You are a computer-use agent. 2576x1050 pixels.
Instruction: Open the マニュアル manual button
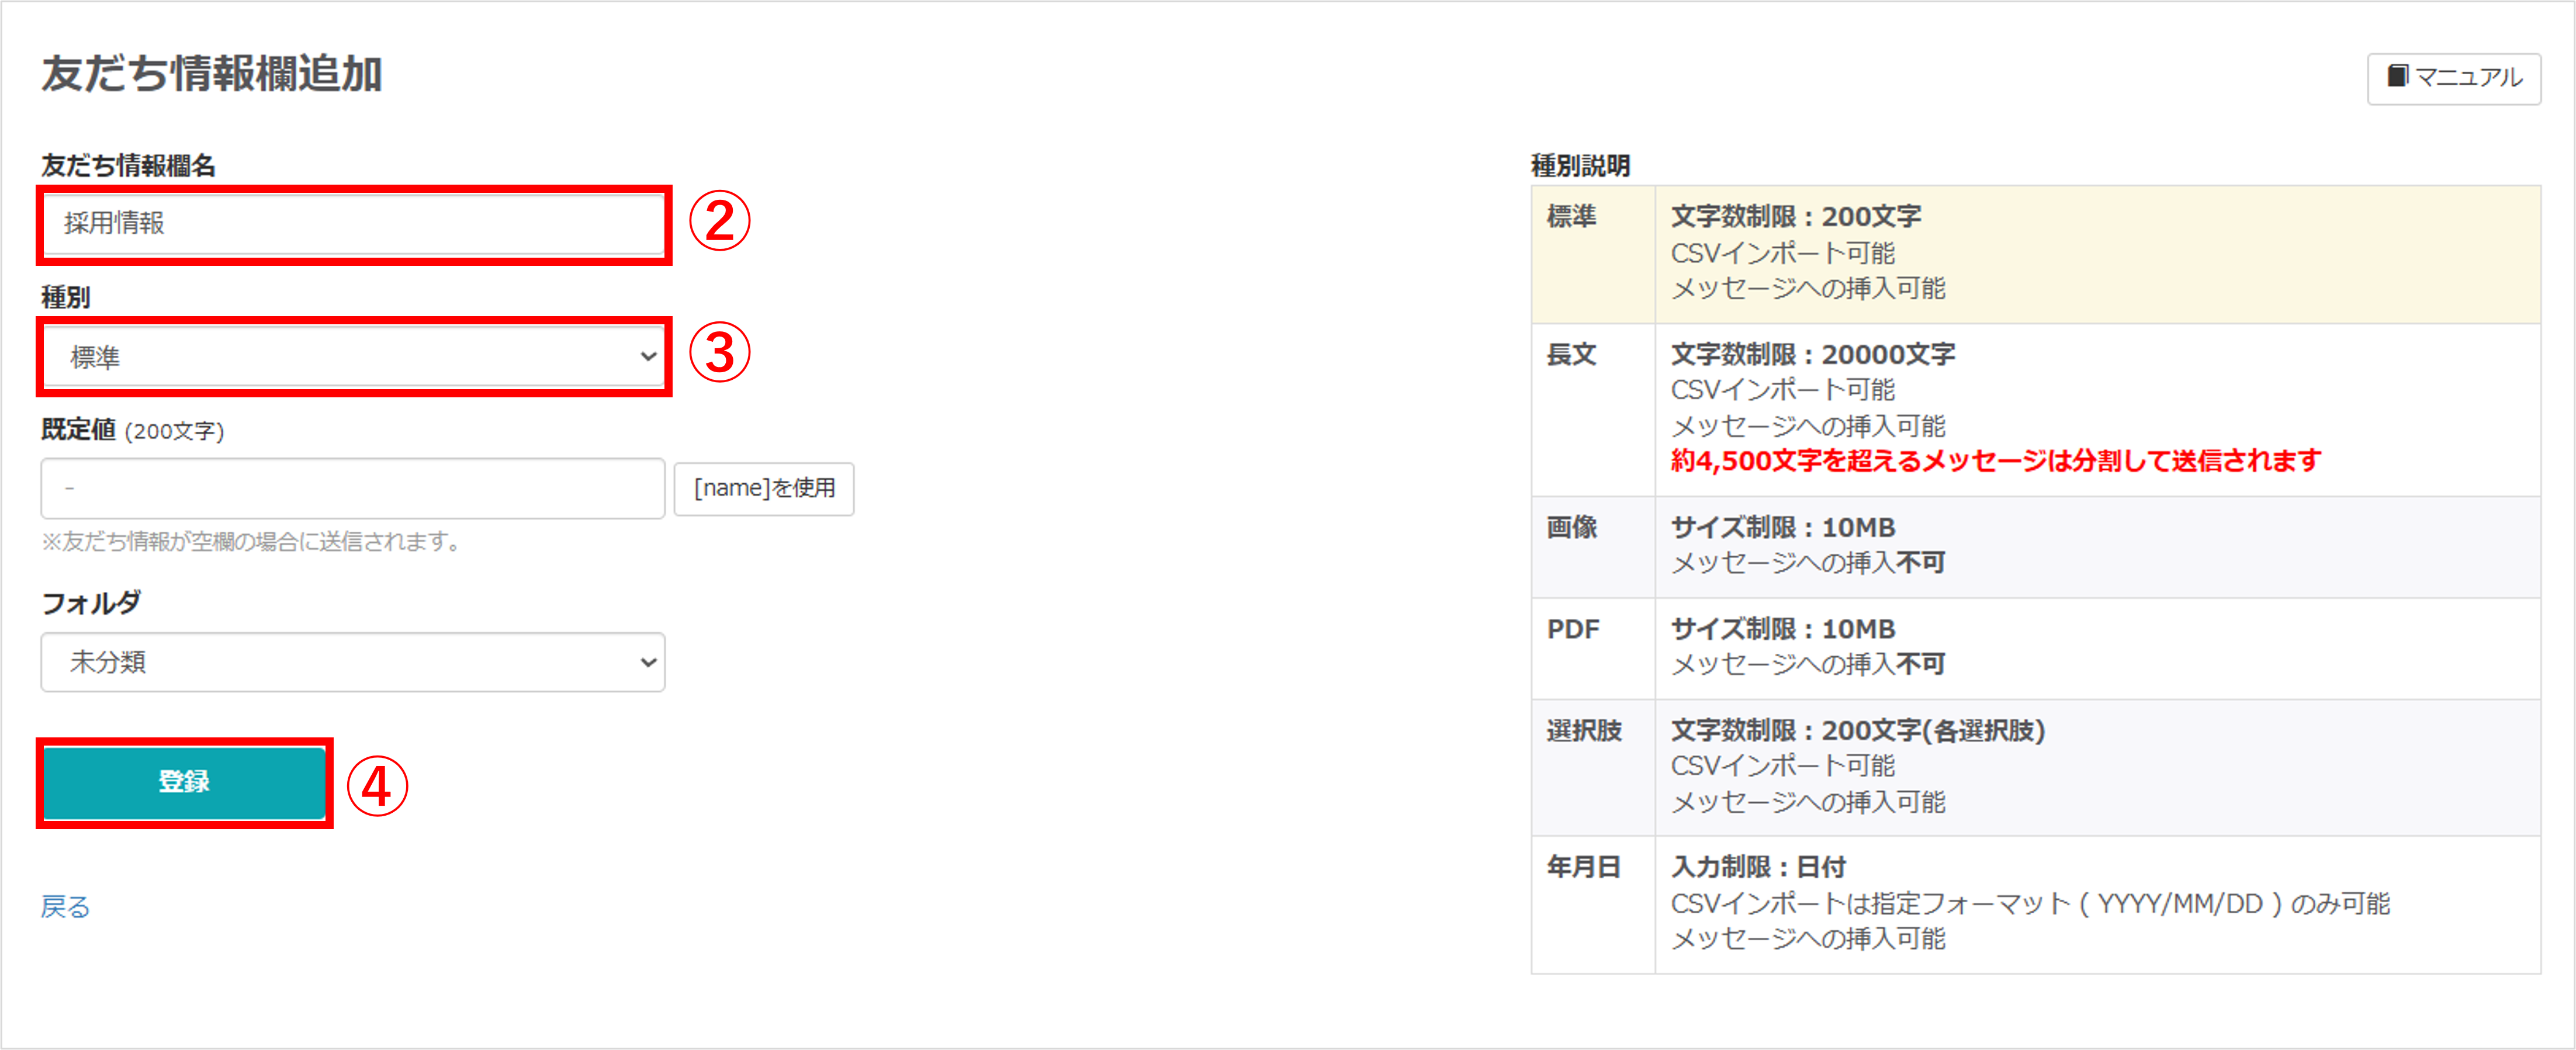point(2454,78)
